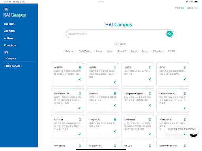Click the HAI Campus sidebar logo
The width and height of the screenshot is (202, 151).
pos(15,15)
